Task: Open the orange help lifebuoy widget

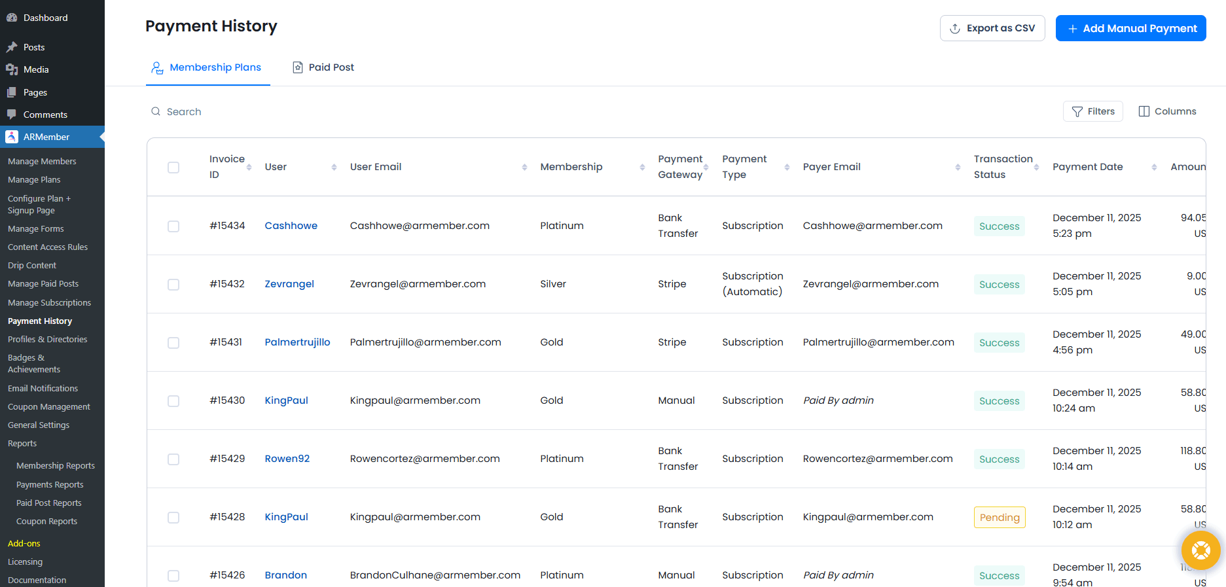Action: tap(1201, 550)
